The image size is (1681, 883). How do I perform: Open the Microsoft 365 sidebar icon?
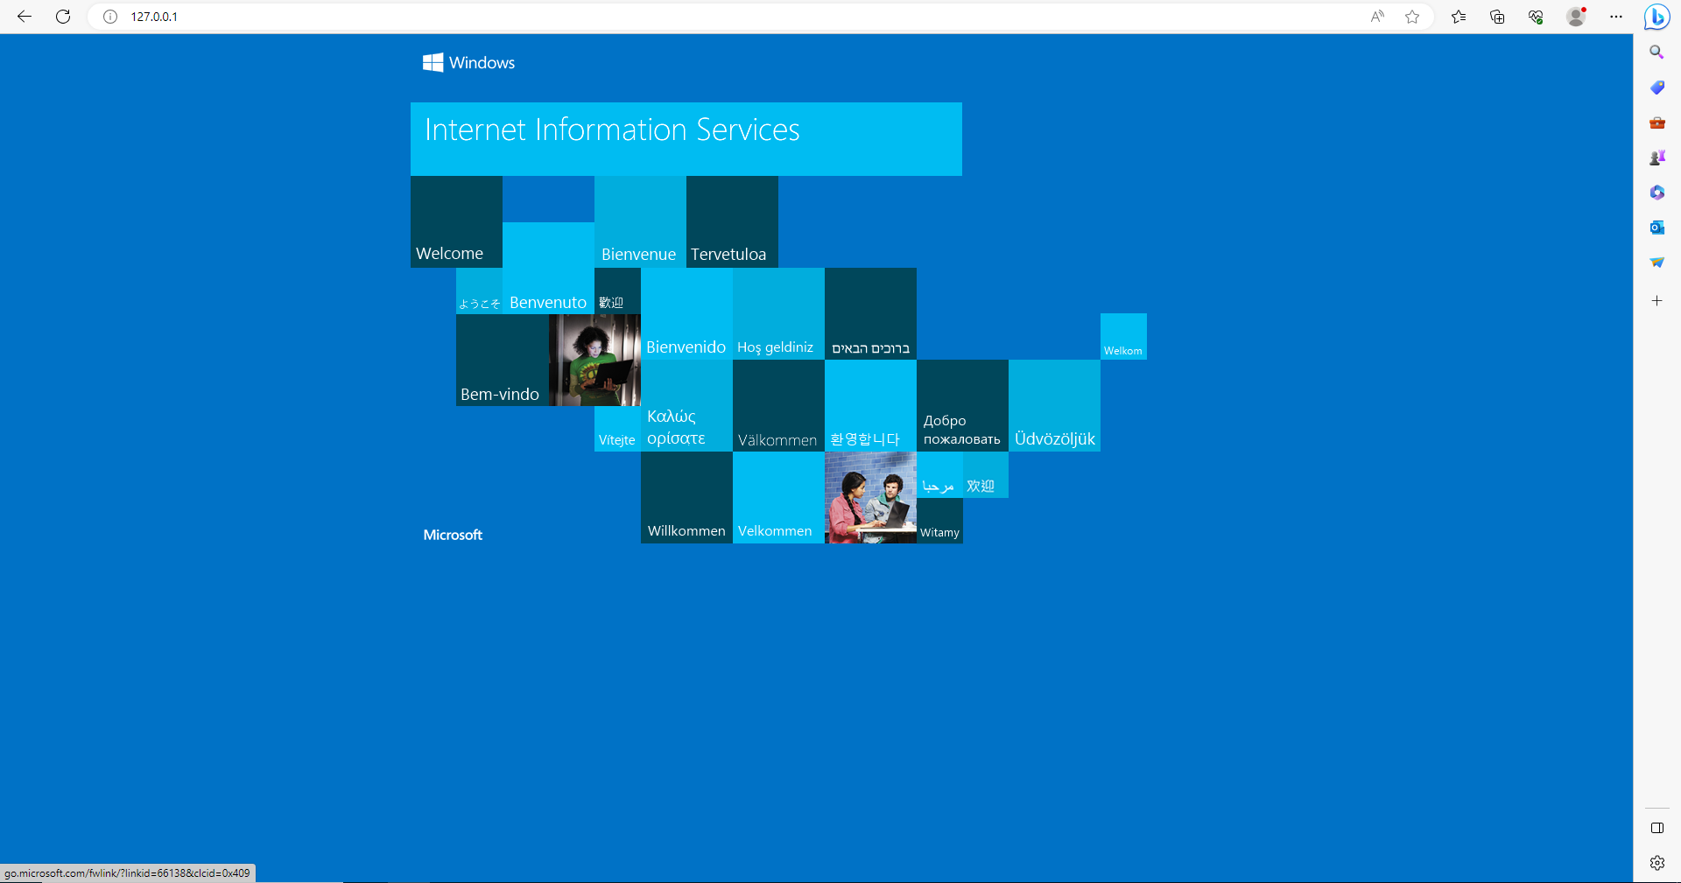1656,193
